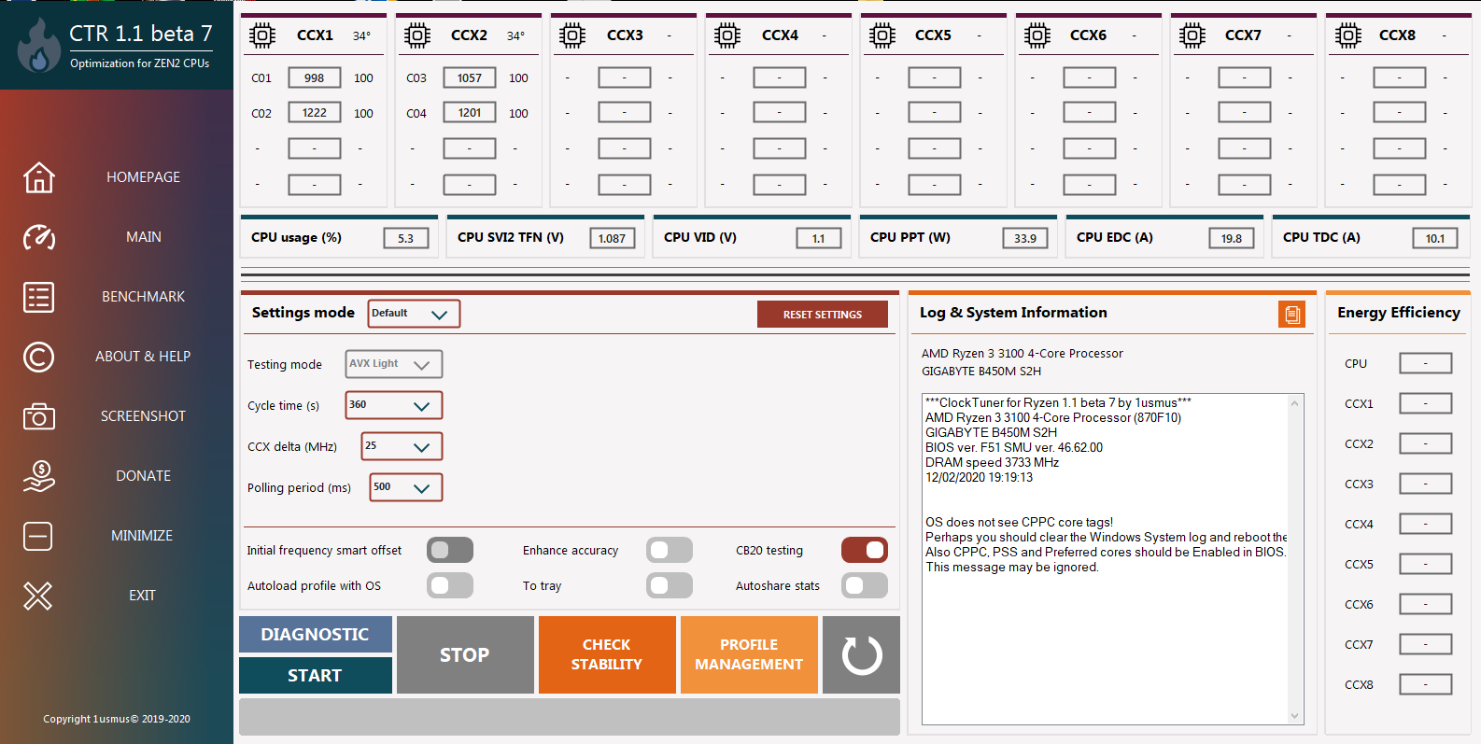Click MINIMIZE in the sidebar
Screen dimensions: 1481x744
142,536
